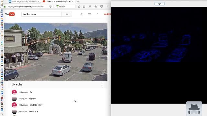Focus the 'traffic cam' search field
Screen dimensions: 207x116
[x=41, y=14]
